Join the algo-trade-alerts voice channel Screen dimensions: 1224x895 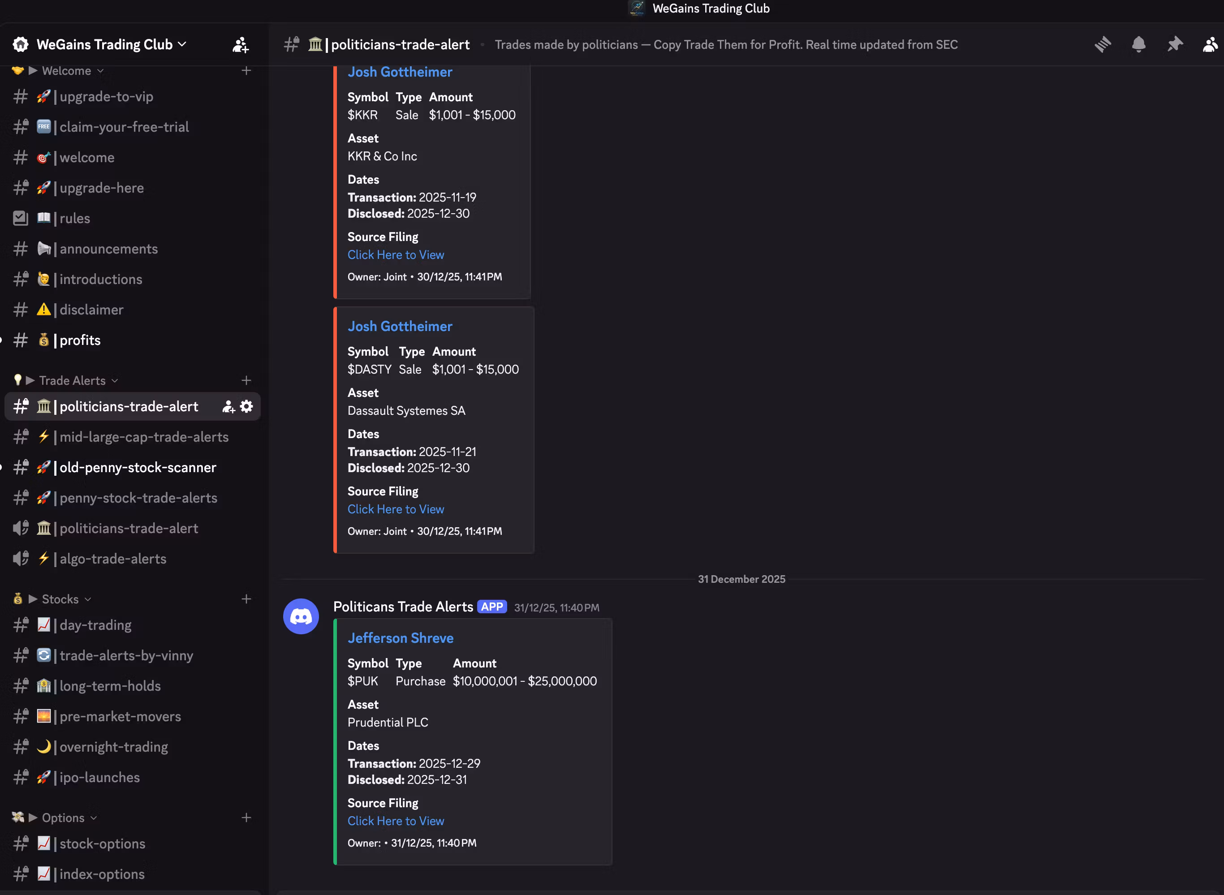pos(113,559)
